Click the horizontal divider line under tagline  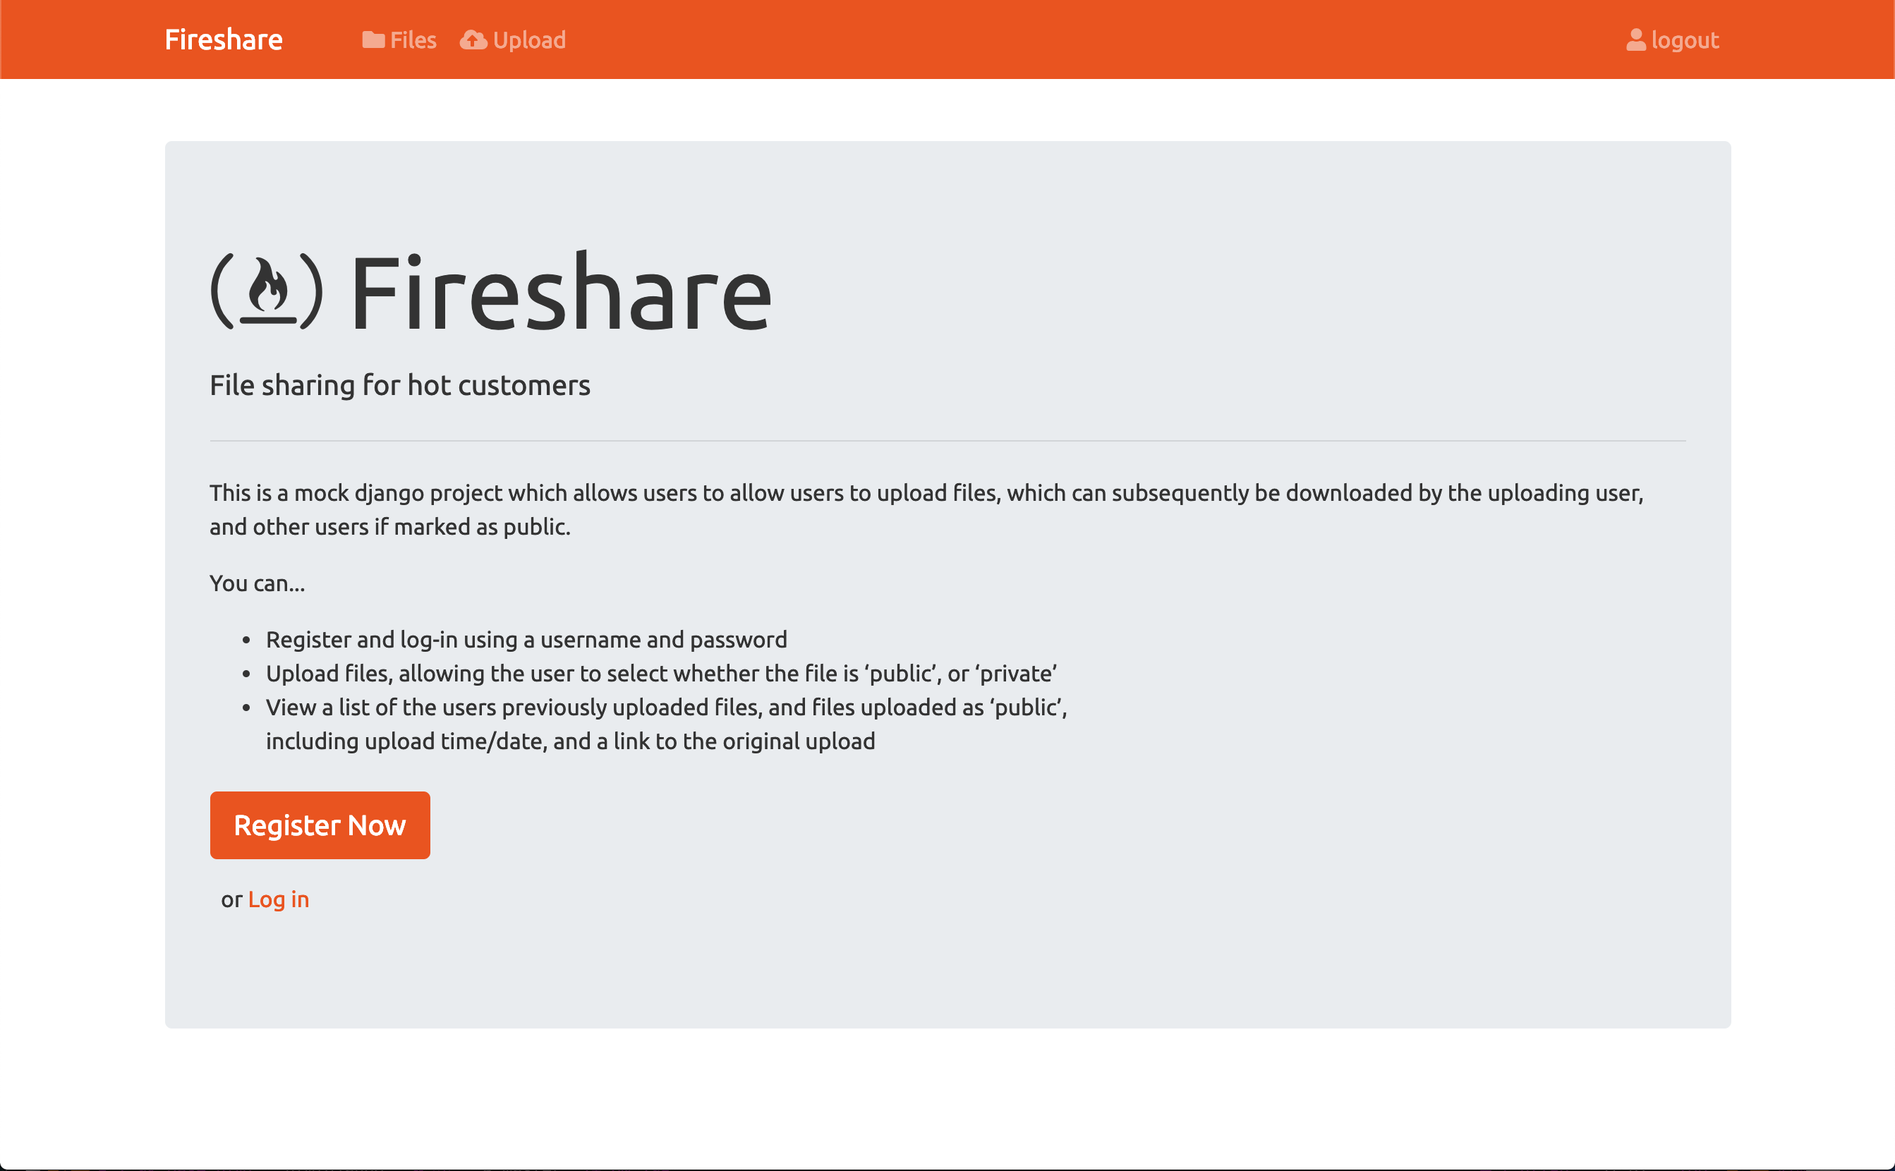click(x=947, y=441)
